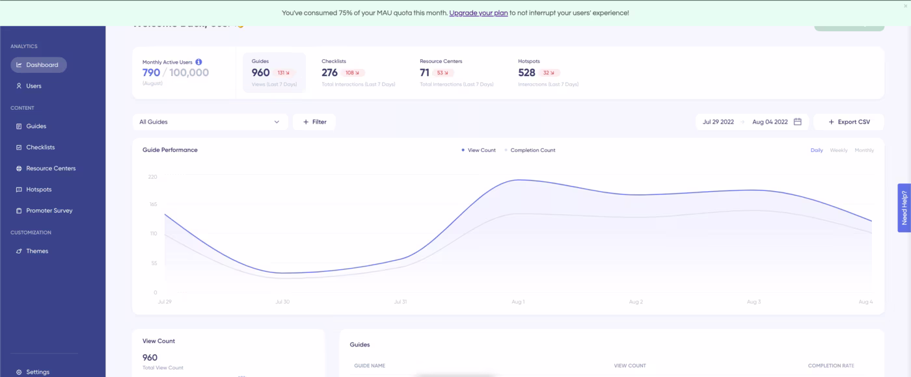
Task: Click the Resource Centers globe icon
Action: pos(19,168)
